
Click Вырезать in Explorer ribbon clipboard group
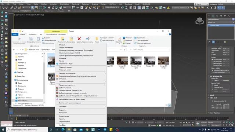pos(46,38)
